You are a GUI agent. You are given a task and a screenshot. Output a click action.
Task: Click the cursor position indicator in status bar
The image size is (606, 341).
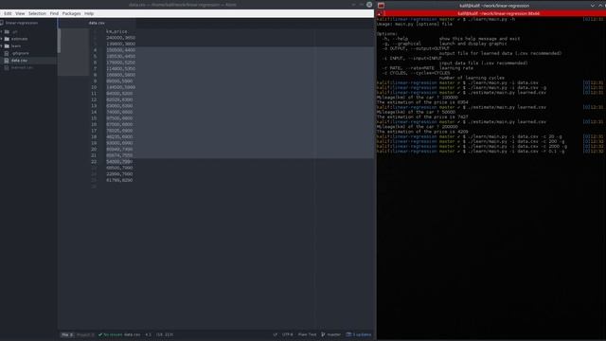(x=148, y=334)
